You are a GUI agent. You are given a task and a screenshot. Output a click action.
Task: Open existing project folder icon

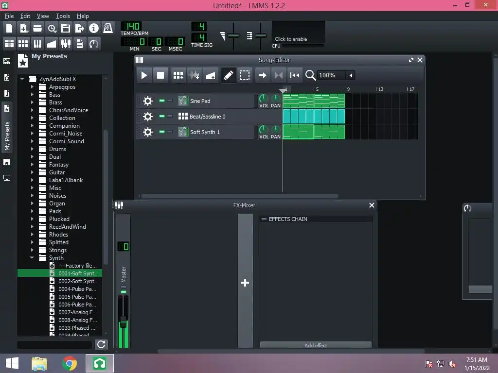click(x=37, y=28)
